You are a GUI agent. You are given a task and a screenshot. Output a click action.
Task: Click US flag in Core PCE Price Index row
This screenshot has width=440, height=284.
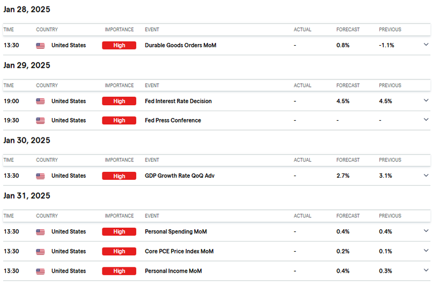coord(40,251)
